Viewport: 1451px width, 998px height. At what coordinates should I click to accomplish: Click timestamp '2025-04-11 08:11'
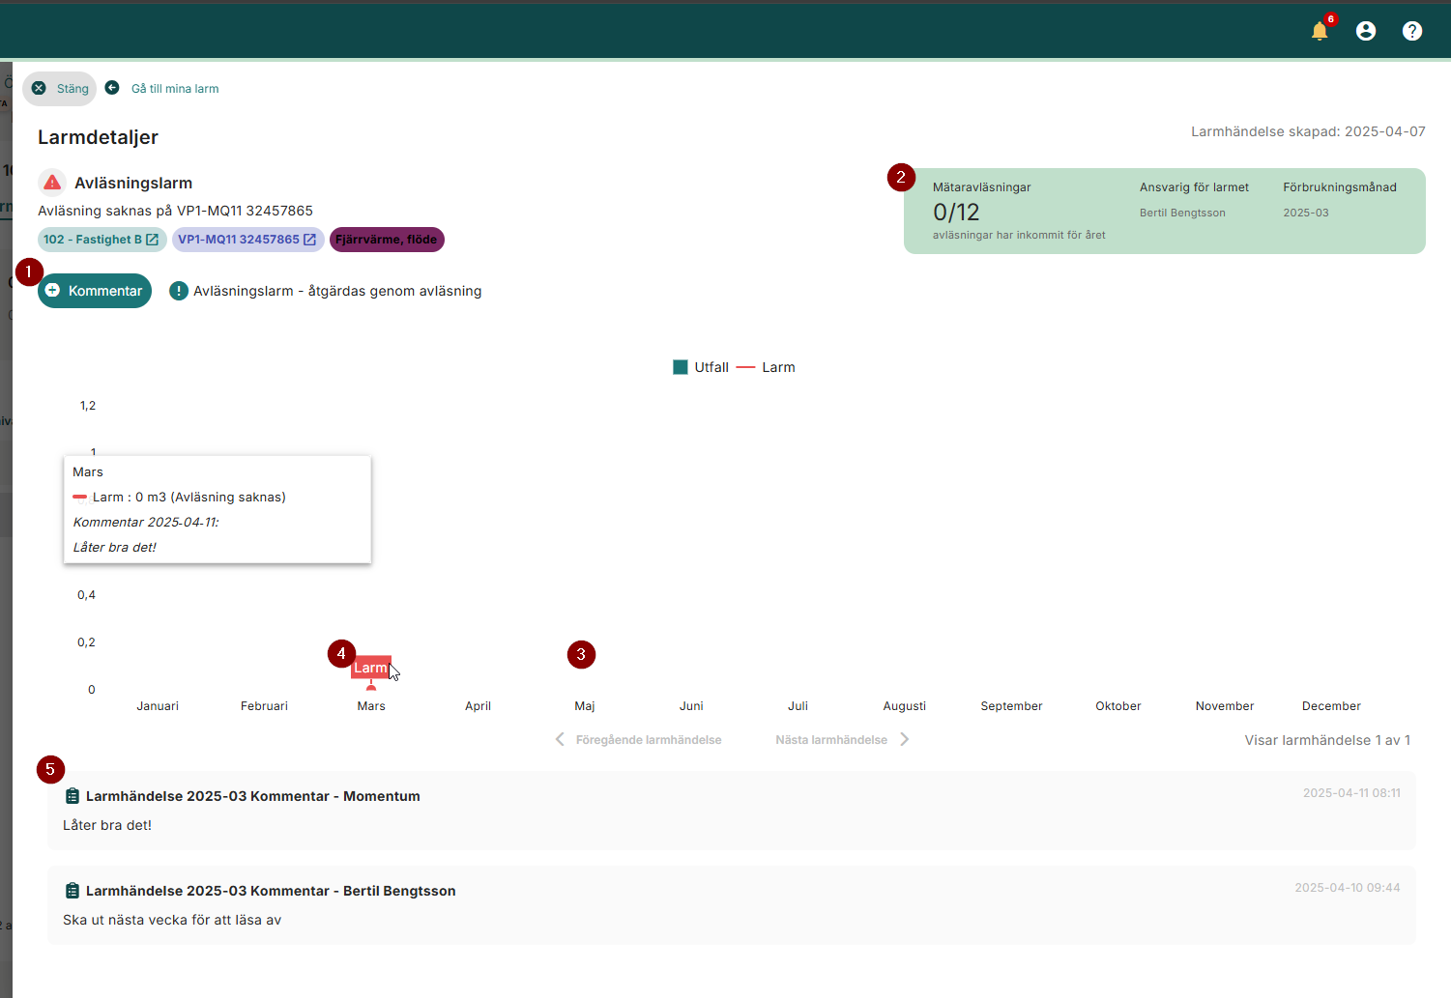pos(1351,793)
